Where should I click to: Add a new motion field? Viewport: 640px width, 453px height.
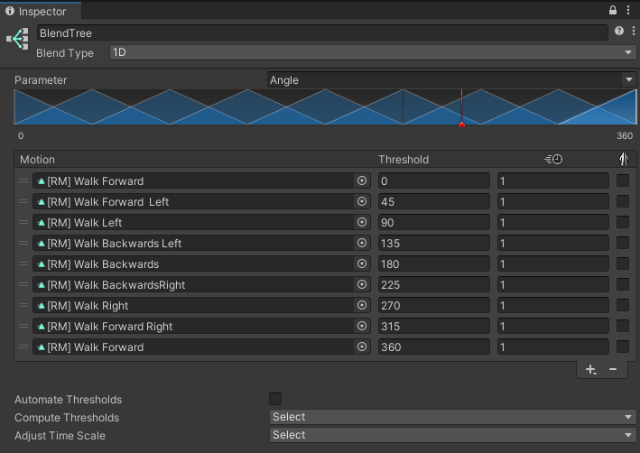click(590, 370)
